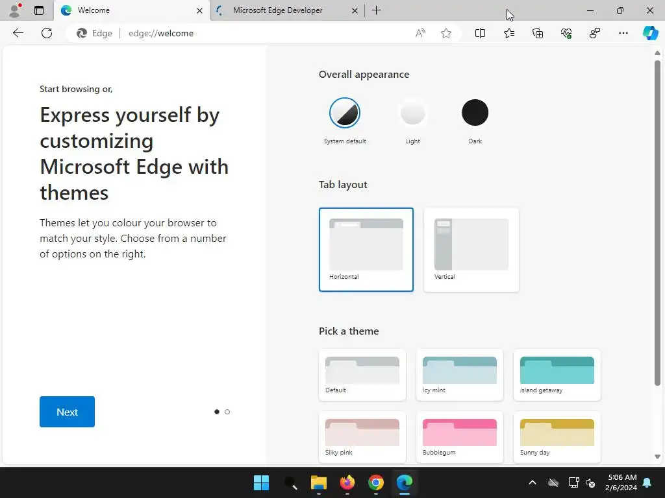This screenshot has width=665, height=498.
Task: Click the feedback icon in toolbar
Action: point(595,33)
